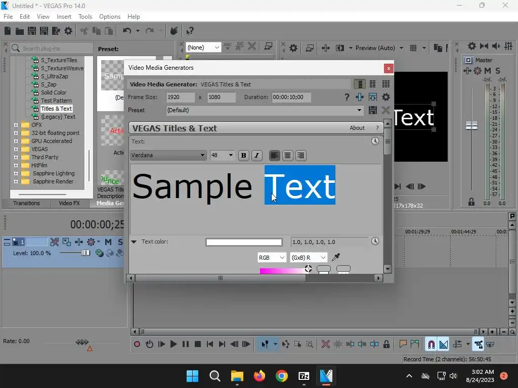Select the (Legacy) Text generator
This screenshot has height=388, width=518.
[x=58, y=117]
